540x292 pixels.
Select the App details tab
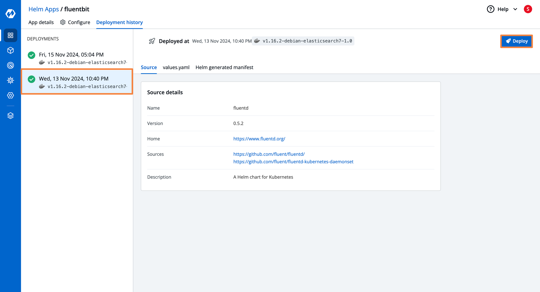(40, 22)
